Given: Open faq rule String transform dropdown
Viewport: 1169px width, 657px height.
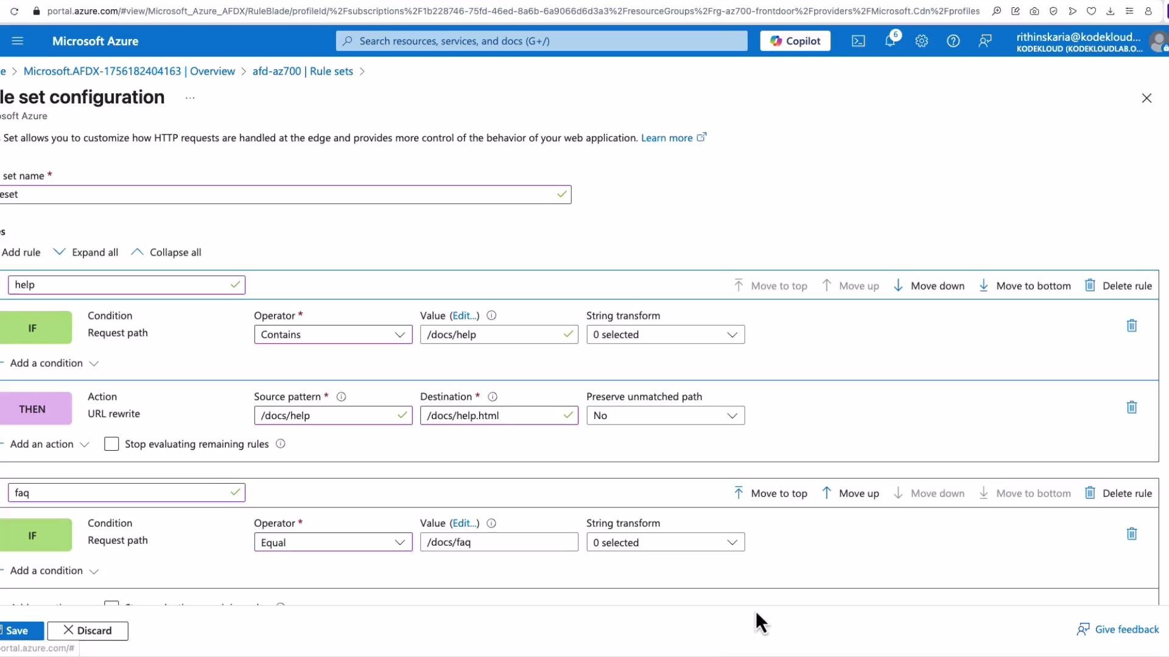Looking at the screenshot, I should [665, 542].
